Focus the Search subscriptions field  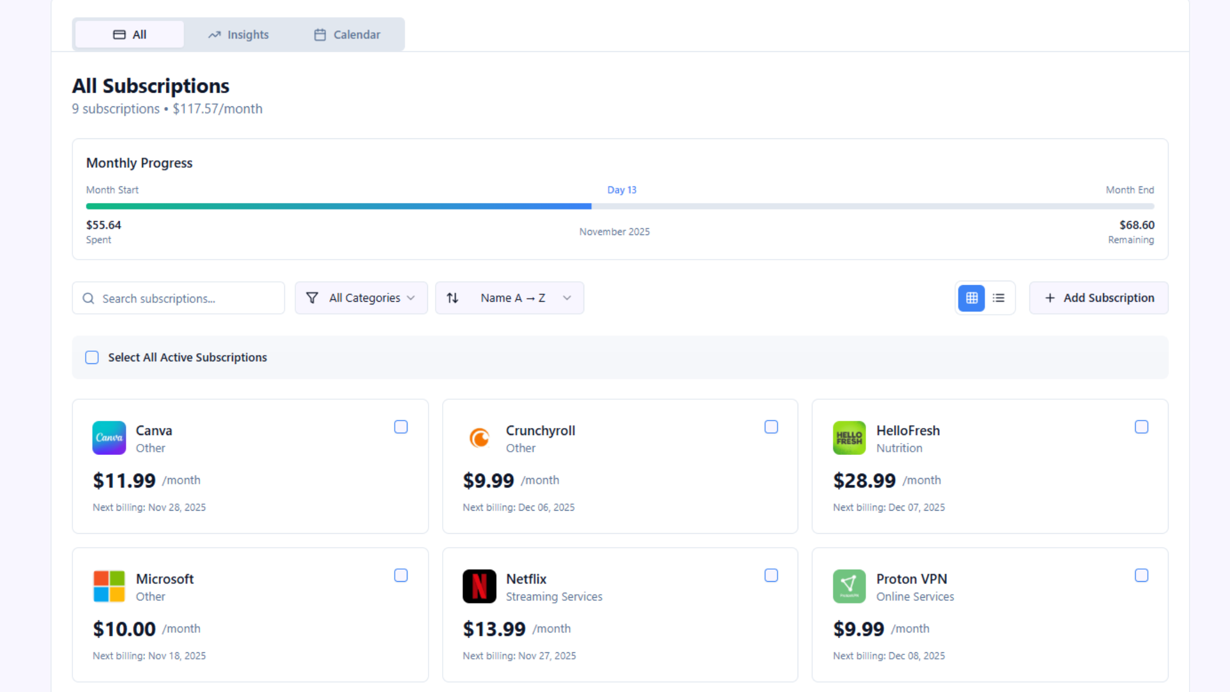click(186, 299)
